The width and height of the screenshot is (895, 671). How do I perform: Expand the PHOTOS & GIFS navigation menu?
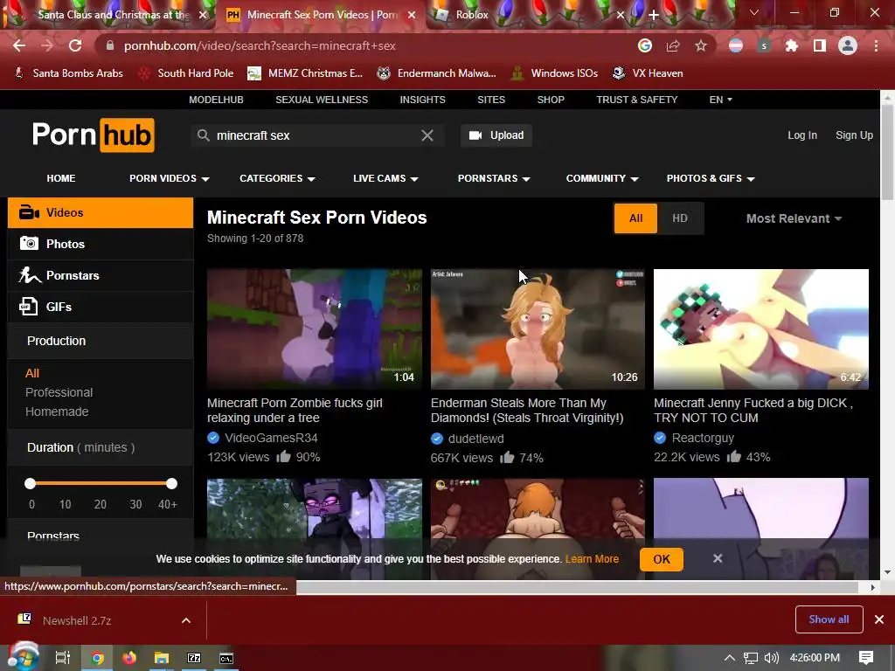click(711, 178)
